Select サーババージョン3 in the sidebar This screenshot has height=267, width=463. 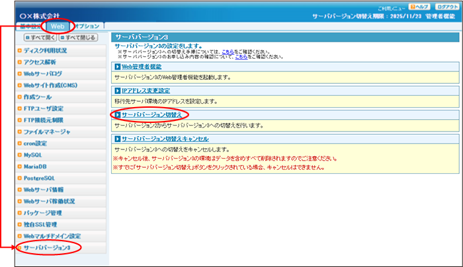46,248
